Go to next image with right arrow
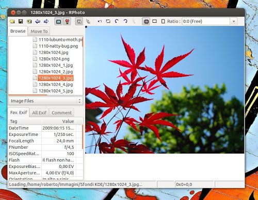The height and width of the screenshot is (200, 258). [46, 21]
